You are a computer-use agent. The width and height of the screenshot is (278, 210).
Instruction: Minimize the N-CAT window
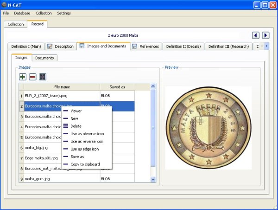(257, 5)
